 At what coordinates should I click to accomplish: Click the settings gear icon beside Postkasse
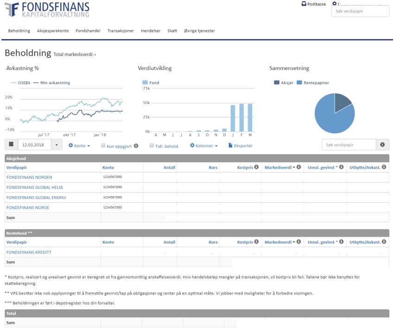[x=335, y=4]
